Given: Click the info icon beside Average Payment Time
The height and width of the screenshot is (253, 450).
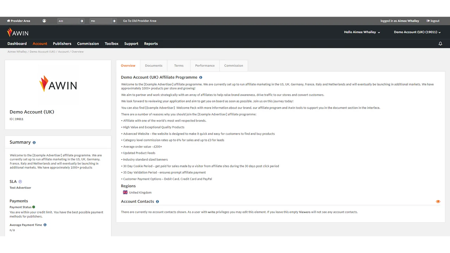Looking at the screenshot, I should click(45, 225).
